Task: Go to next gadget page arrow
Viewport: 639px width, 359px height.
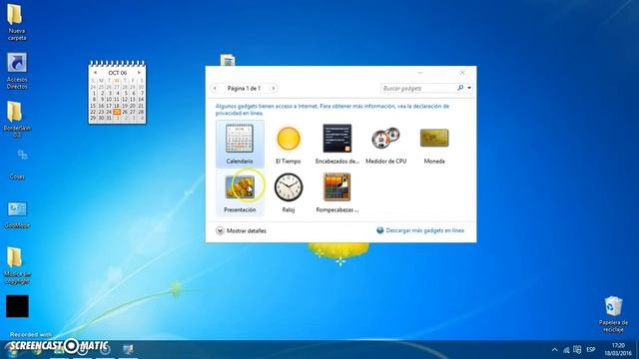Action: pyautogui.click(x=274, y=88)
